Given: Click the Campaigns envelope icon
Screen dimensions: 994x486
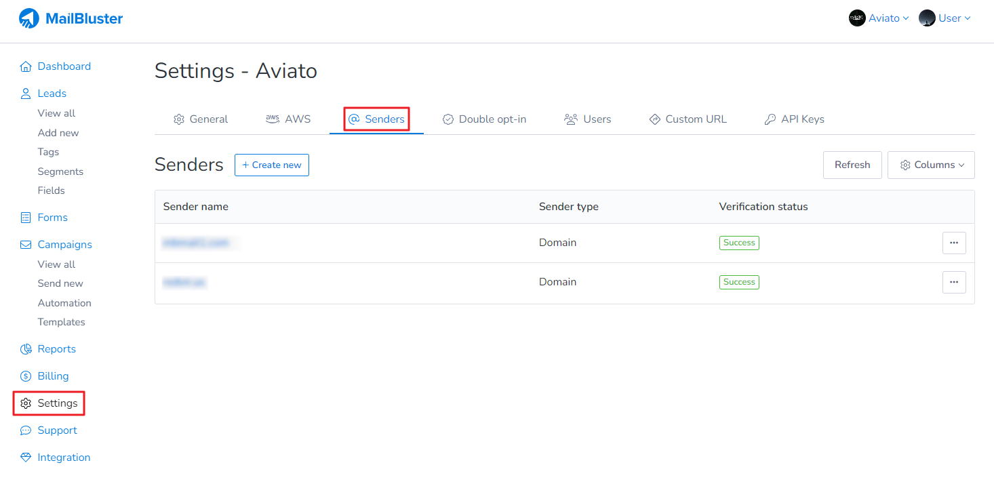Looking at the screenshot, I should [x=26, y=245].
